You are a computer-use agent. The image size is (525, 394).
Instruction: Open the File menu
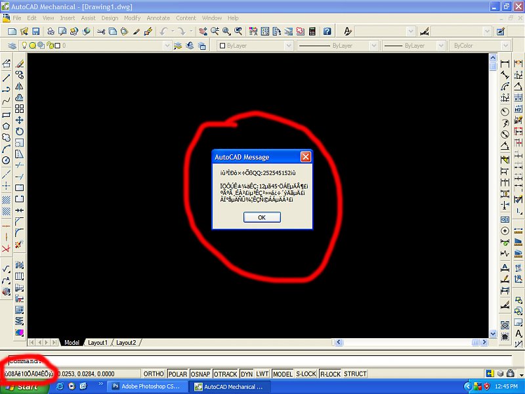pyautogui.click(x=17, y=18)
